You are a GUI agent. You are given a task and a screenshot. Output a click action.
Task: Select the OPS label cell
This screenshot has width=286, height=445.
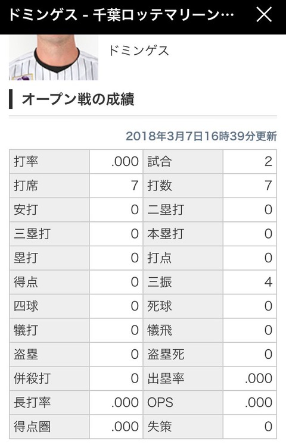pyautogui.click(x=183, y=403)
